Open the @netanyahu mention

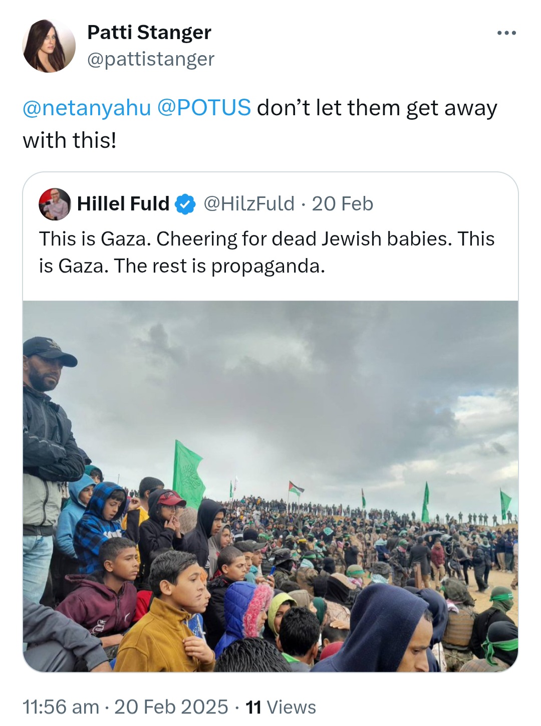coord(87,108)
